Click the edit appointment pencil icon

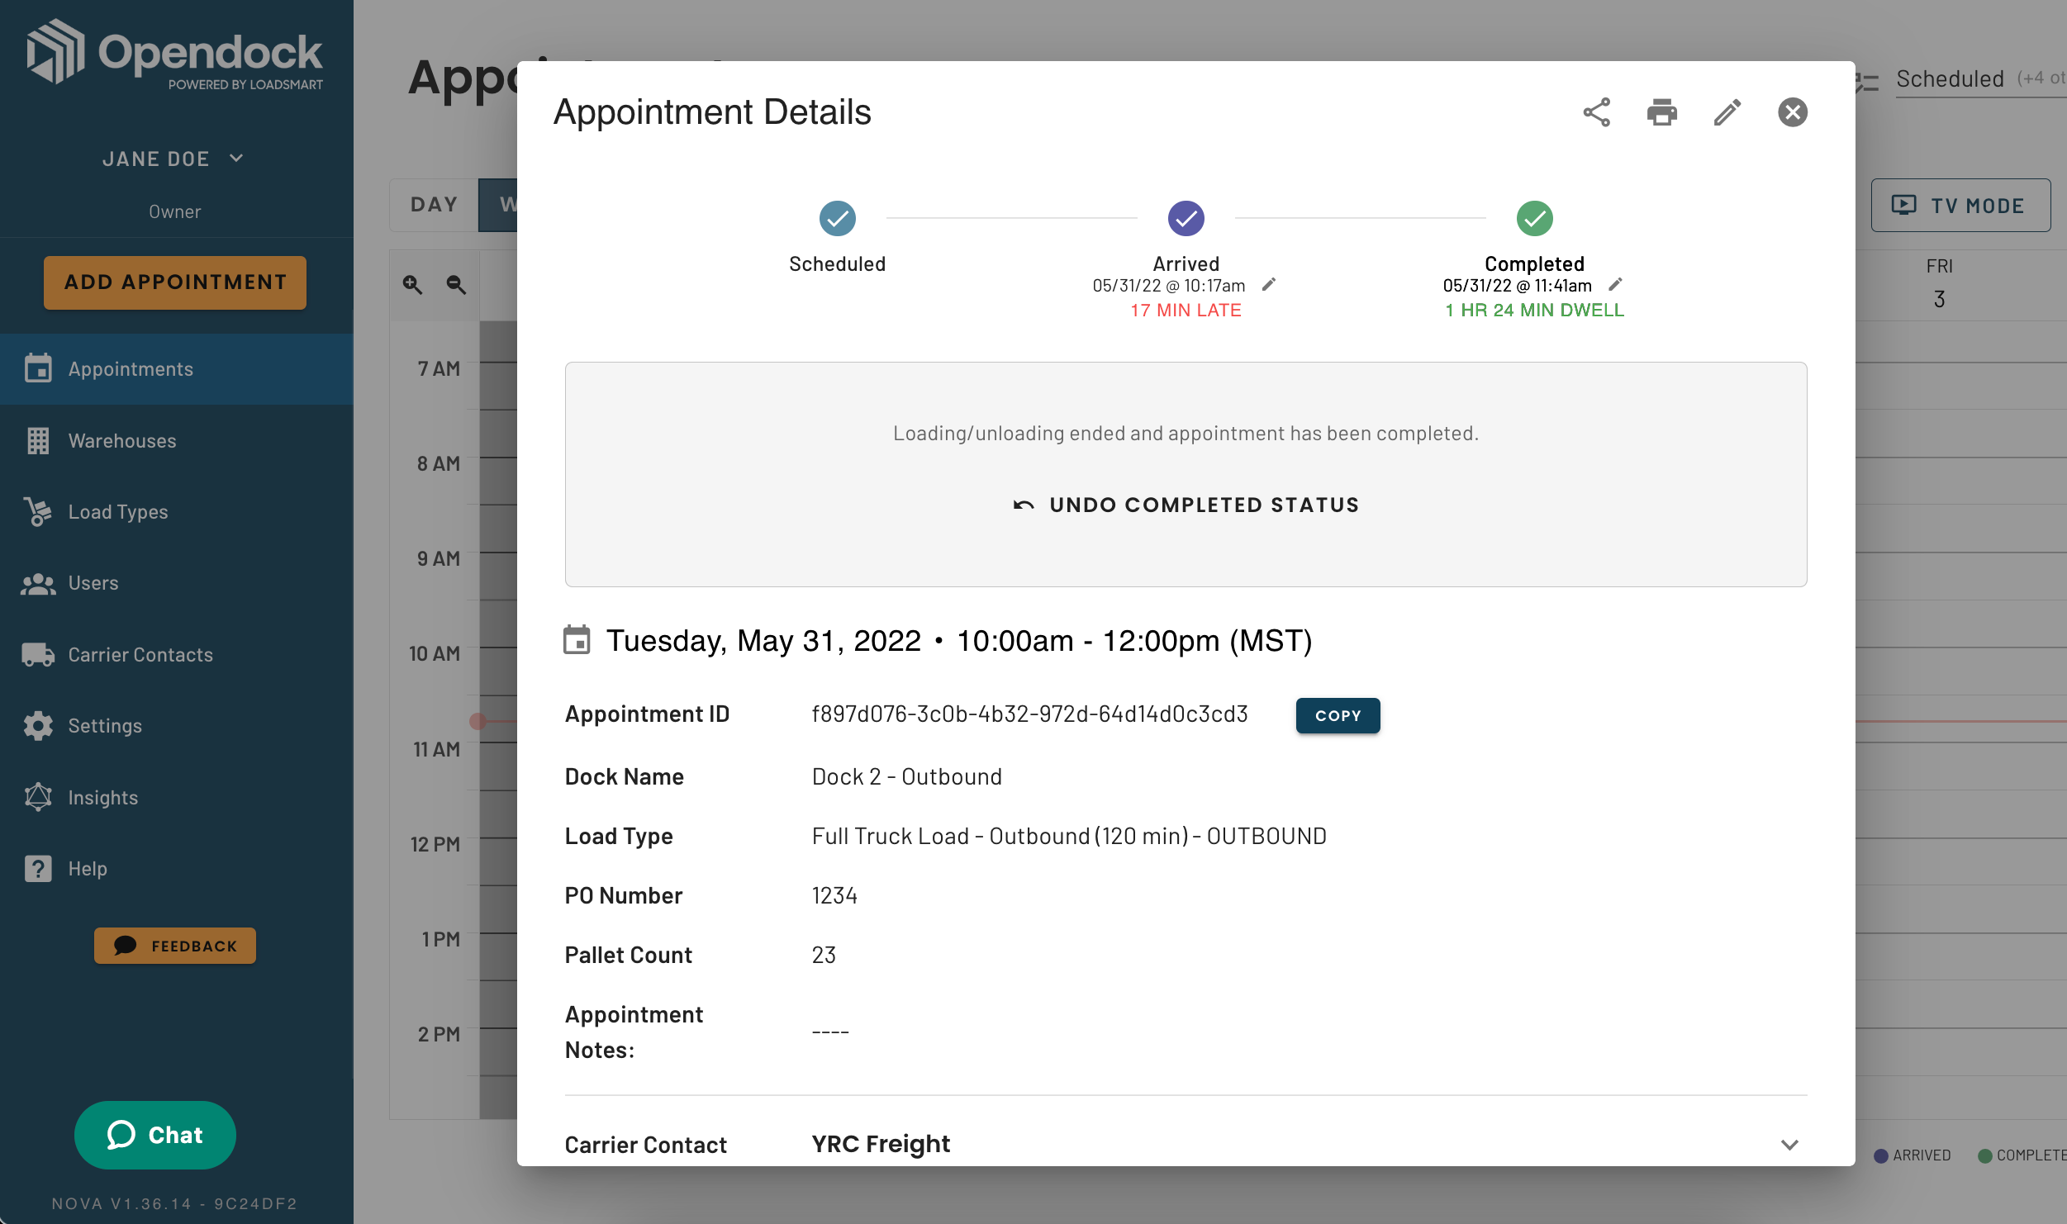click(x=1727, y=112)
